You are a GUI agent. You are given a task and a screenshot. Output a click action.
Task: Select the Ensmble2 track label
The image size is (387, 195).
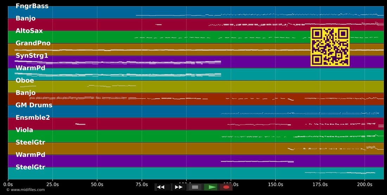(x=33, y=118)
